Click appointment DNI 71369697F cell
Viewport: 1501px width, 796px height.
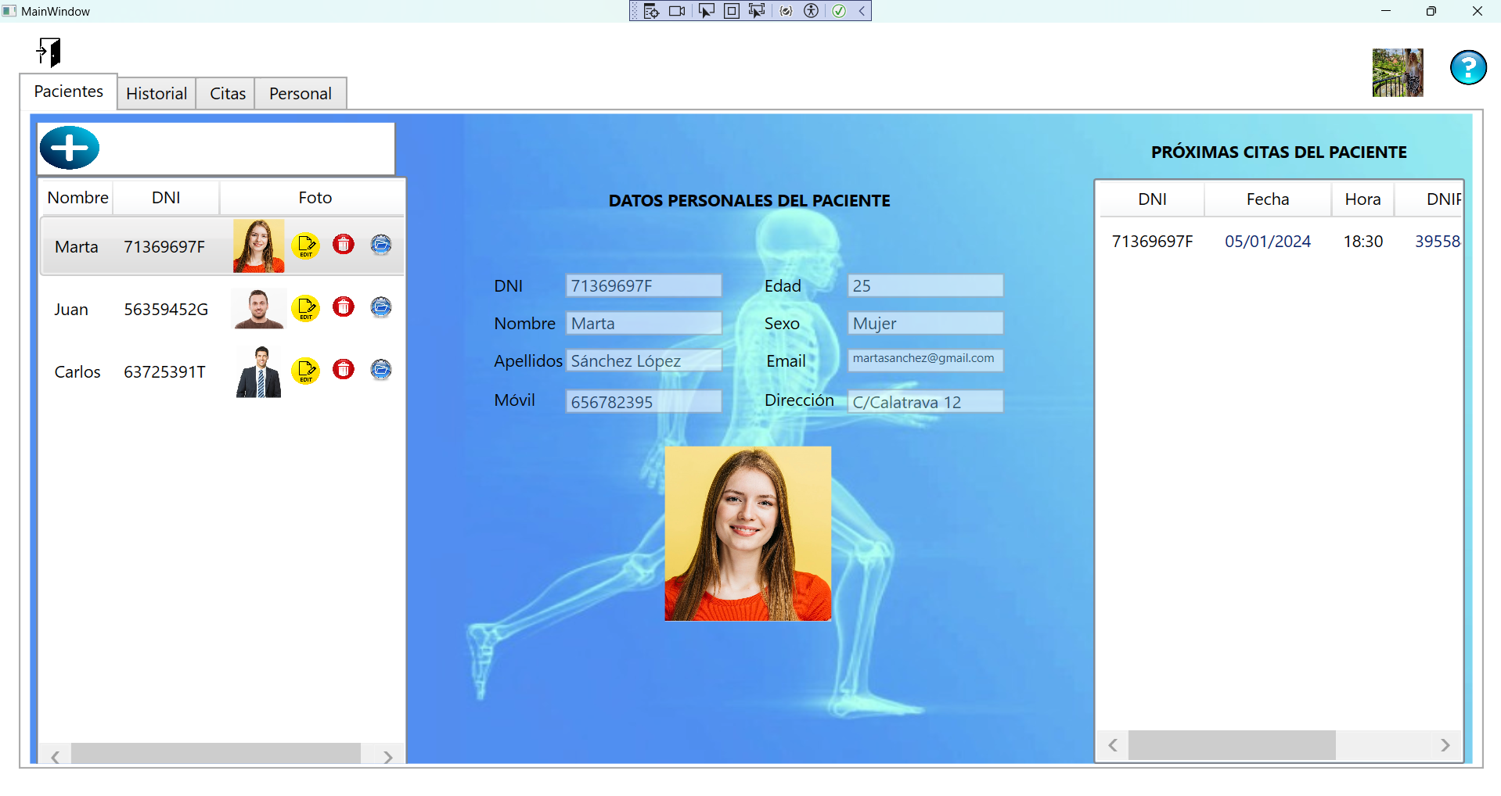pos(1152,242)
